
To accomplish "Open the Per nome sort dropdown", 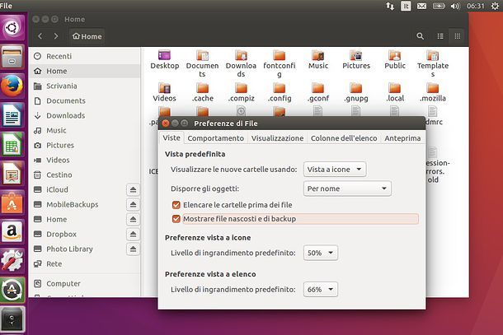I will (x=347, y=188).
